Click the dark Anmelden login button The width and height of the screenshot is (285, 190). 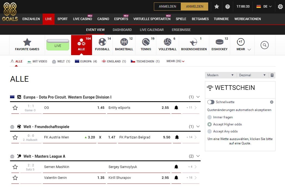[x=167, y=7]
